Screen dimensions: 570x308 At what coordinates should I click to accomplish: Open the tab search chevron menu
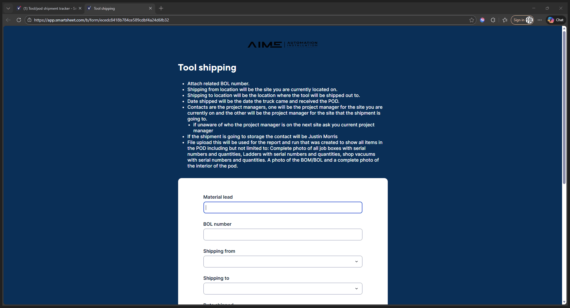(x=8, y=9)
